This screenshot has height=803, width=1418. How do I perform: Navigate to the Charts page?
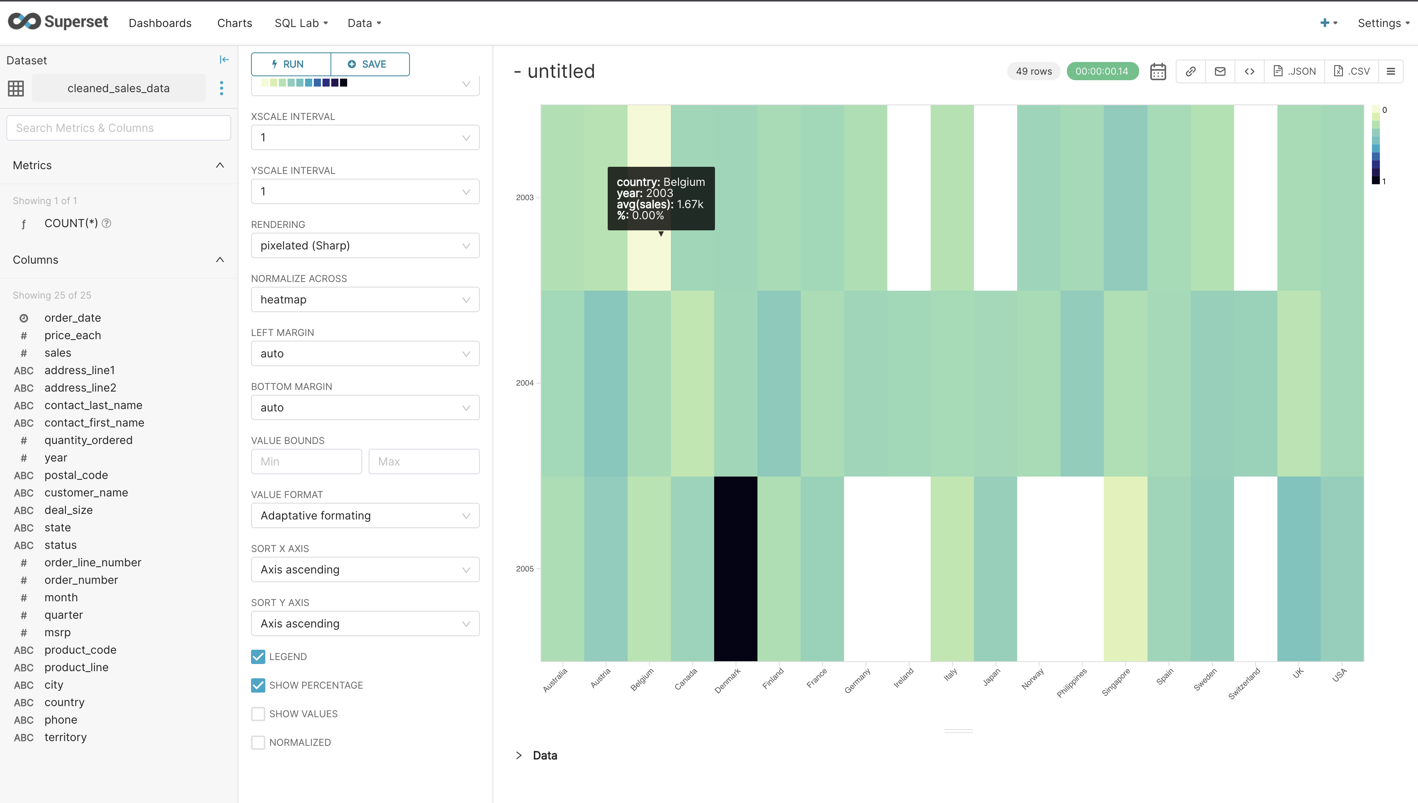234,23
